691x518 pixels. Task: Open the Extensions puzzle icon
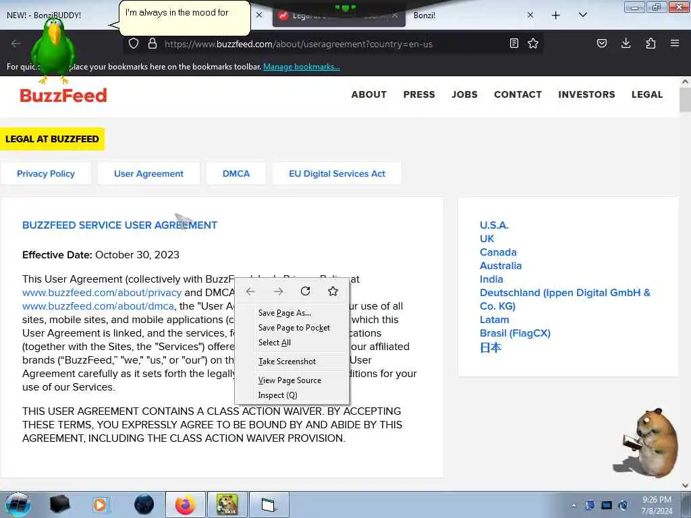[x=651, y=43]
